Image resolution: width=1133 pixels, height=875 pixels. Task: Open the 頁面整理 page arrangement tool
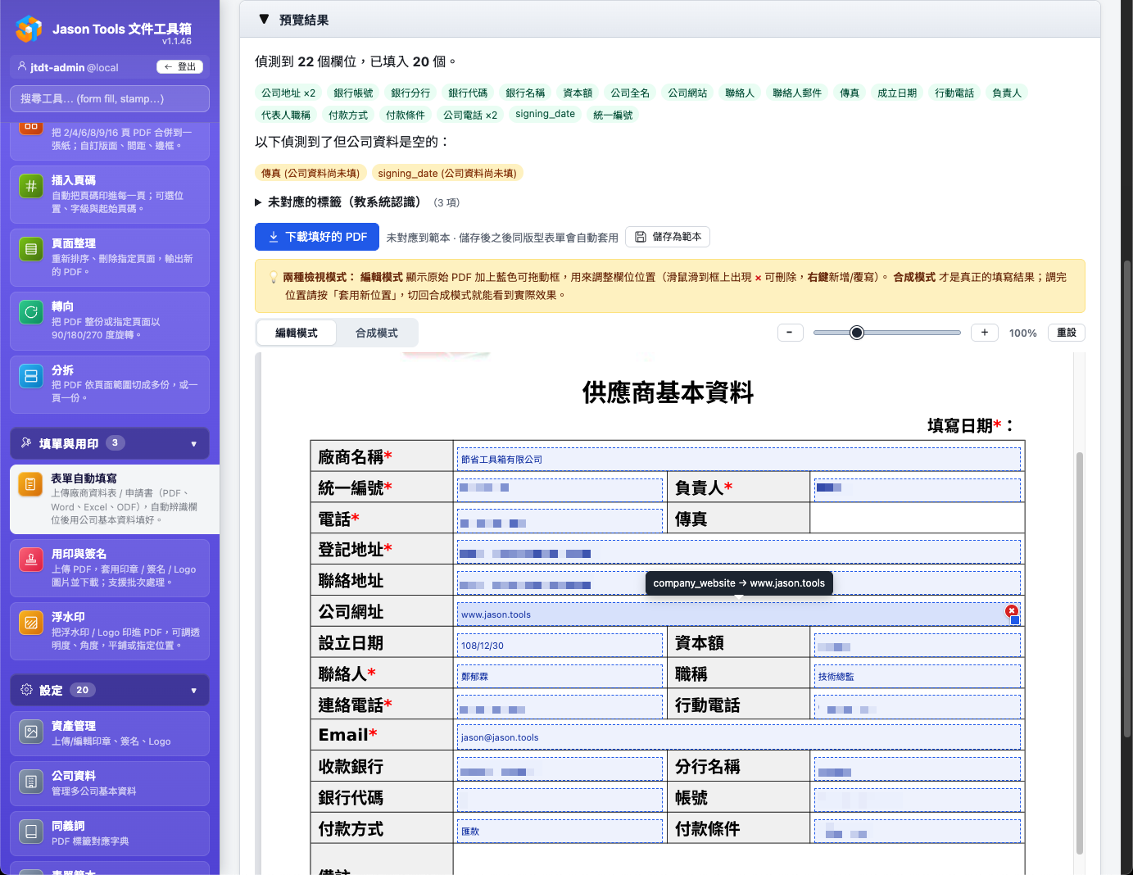109,257
